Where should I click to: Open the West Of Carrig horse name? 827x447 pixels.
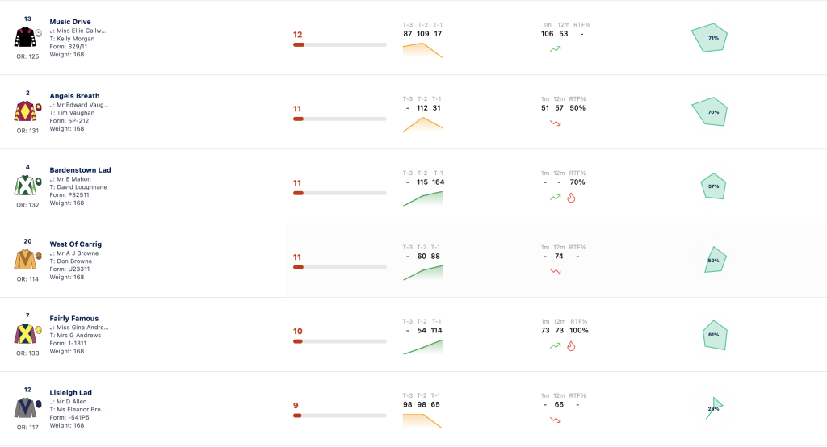(75, 244)
